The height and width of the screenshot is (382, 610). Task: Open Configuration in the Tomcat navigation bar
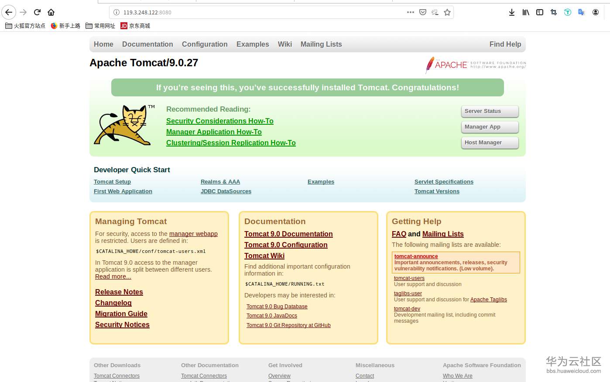click(205, 44)
